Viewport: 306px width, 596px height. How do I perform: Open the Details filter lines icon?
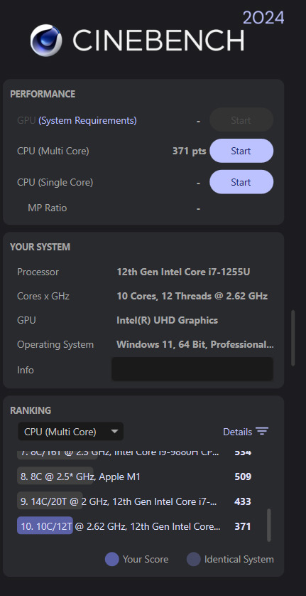point(262,432)
